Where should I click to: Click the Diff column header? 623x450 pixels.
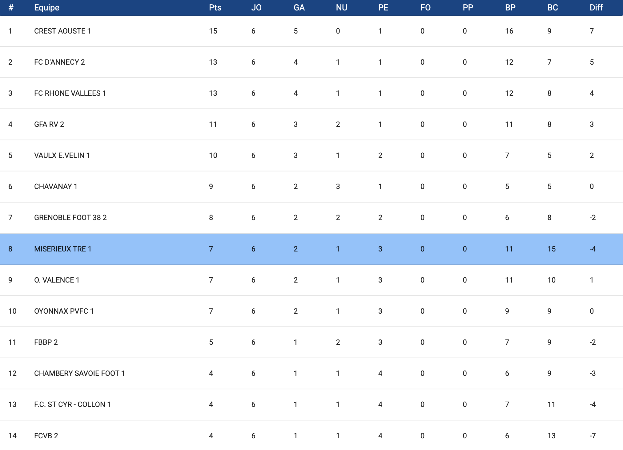click(x=596, y=8)
